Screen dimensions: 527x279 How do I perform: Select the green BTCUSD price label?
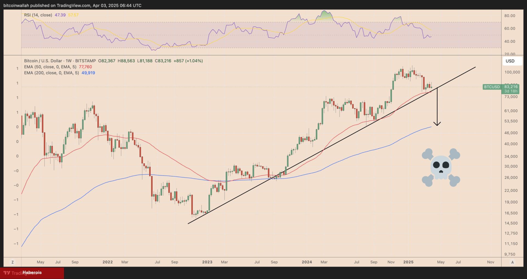click(x=492, y=87)
